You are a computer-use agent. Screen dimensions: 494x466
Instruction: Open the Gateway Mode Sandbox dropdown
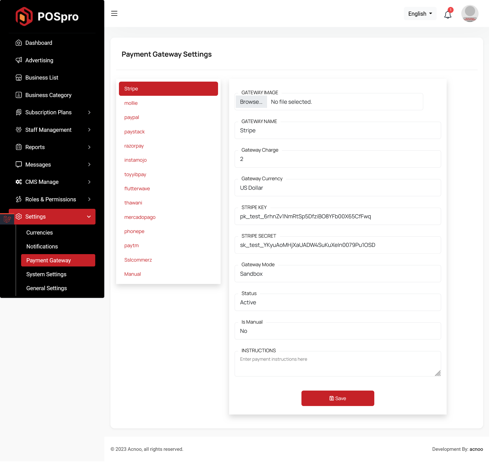(337, 274)
